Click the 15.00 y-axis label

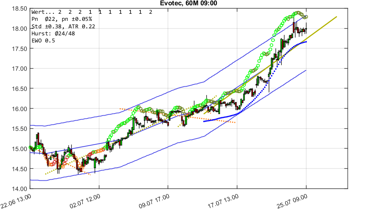20,149
